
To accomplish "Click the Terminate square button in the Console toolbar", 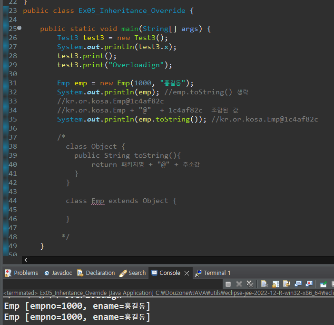I will pos(228,284).
